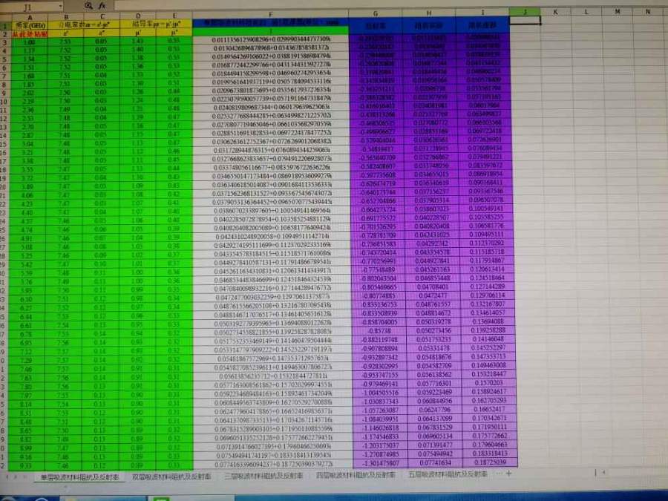The height and width of the screenshot is (501, 668).
Task: Click complex value starting 0.0130426 in column F
Action: 271,48
